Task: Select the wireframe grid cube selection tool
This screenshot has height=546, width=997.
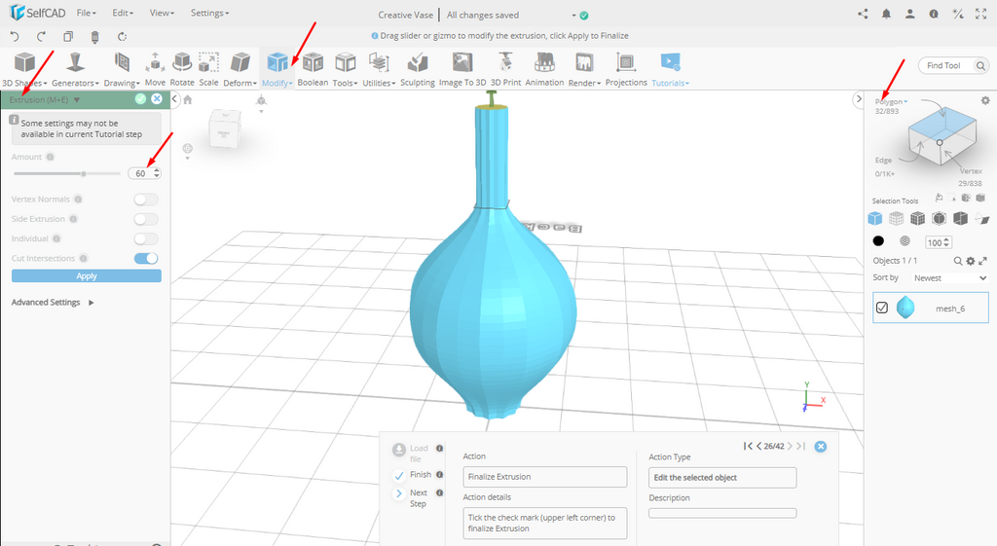Action: pos(896,219)
